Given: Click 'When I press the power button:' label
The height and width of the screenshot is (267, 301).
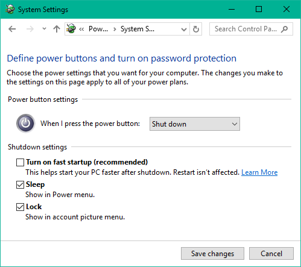Looking at the screenshot, I should [90, 124].
